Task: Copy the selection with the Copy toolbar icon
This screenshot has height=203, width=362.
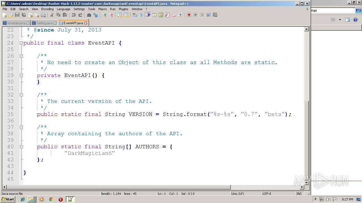Action: pyautogui.click(x=59, y=15)
